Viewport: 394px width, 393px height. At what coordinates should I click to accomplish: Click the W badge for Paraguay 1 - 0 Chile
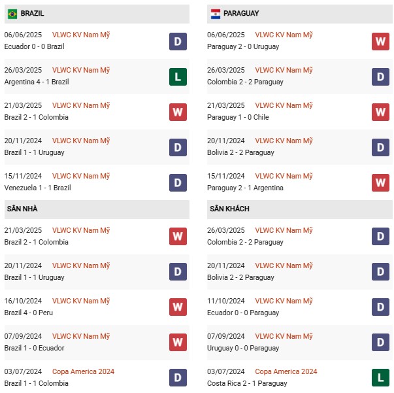click(x=380, y=112)
